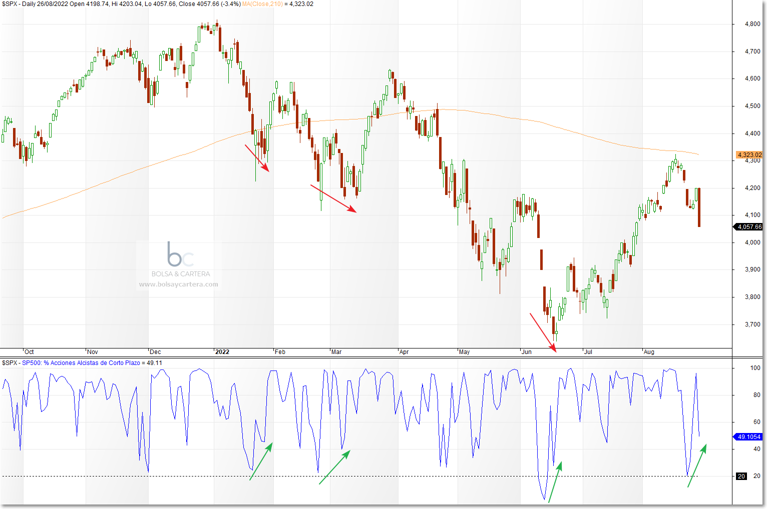Click the 4,500 price axis label

[752, 106]
